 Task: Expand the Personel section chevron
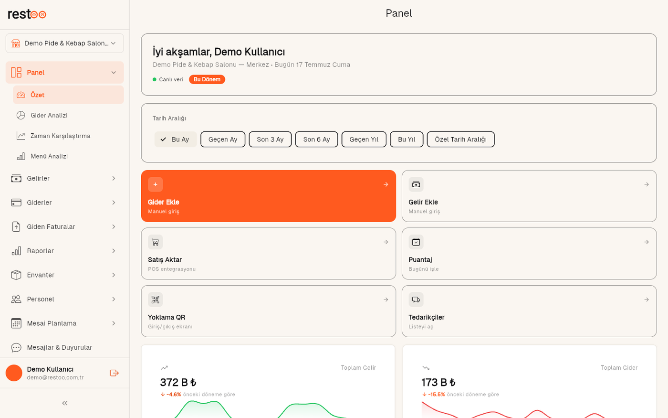tap(114, 299)
